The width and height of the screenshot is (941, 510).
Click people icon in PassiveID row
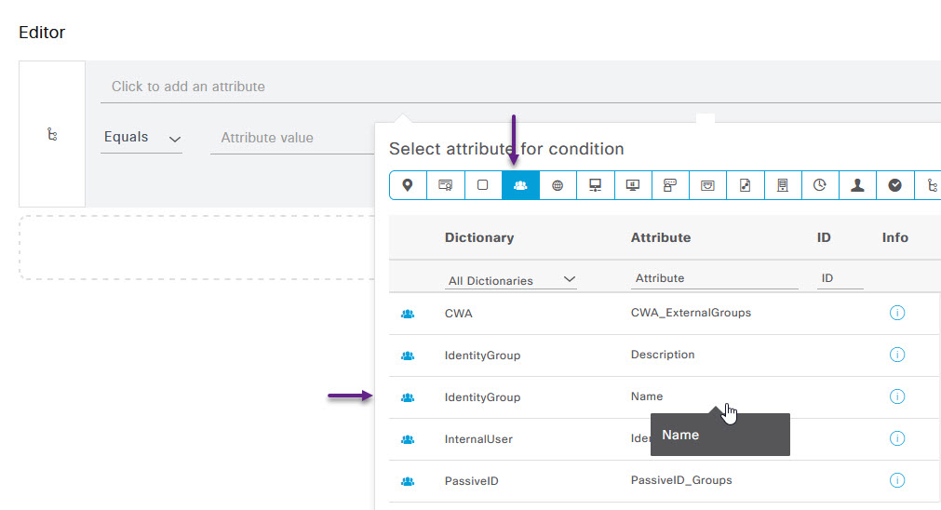point(408,481)
